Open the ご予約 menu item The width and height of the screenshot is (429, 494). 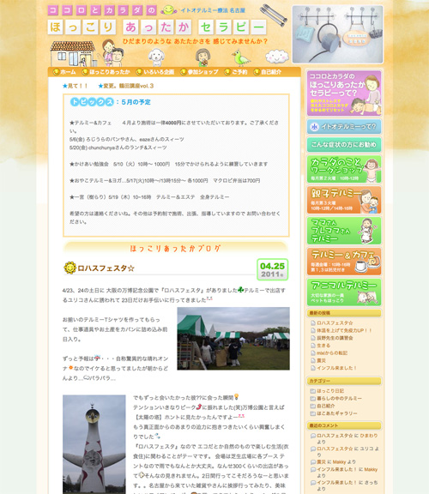236,72
